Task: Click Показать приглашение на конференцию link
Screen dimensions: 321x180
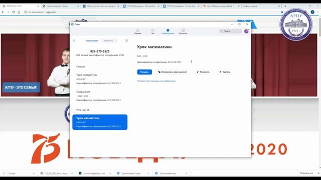Action: (156, 81)
